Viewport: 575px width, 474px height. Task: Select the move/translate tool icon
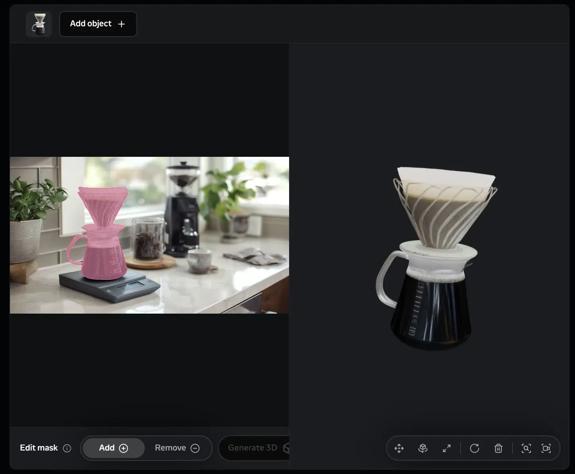click(x=399, y=449)
